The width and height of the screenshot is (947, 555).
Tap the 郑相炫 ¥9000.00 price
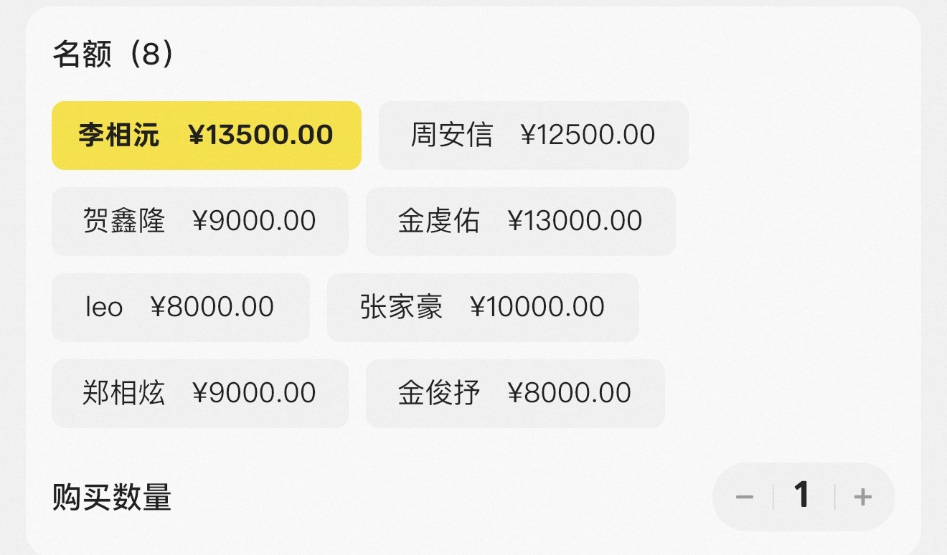tap(254, 394)
